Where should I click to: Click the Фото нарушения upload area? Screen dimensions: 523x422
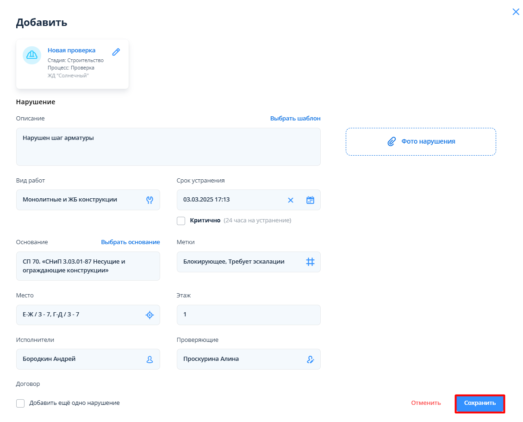(x=421, y=142)
